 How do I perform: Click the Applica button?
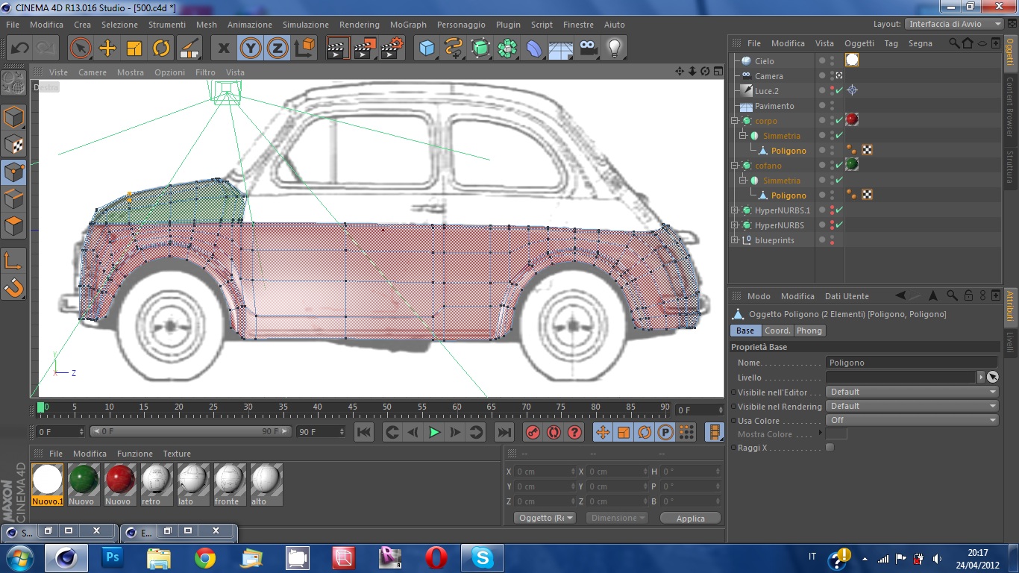coord(690,519)
